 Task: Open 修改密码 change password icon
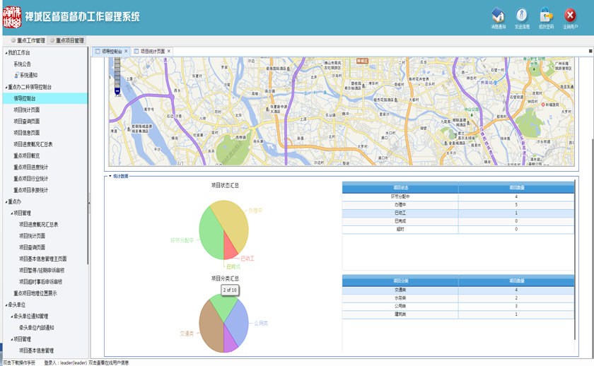(x=546, y=16)
